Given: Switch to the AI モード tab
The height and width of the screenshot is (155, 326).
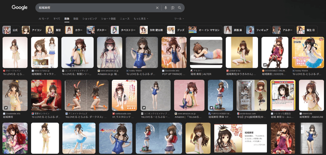Looking at the screenshot, I should click(44, 19).
